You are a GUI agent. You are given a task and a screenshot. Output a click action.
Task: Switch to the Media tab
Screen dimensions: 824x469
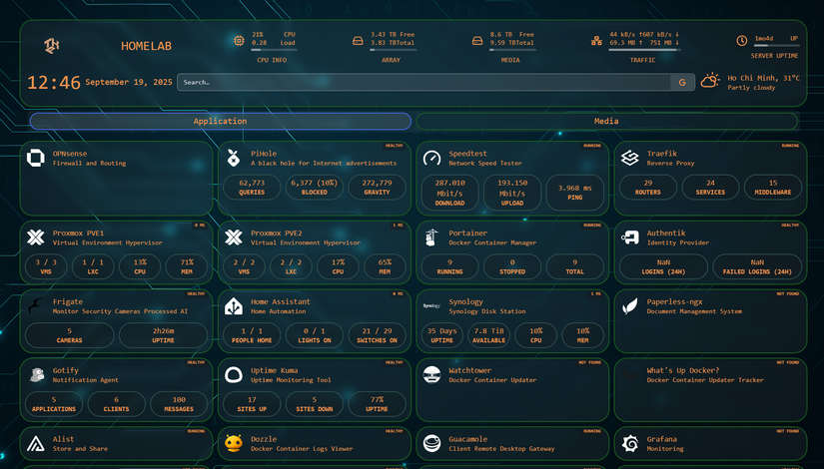coord(606,121)
